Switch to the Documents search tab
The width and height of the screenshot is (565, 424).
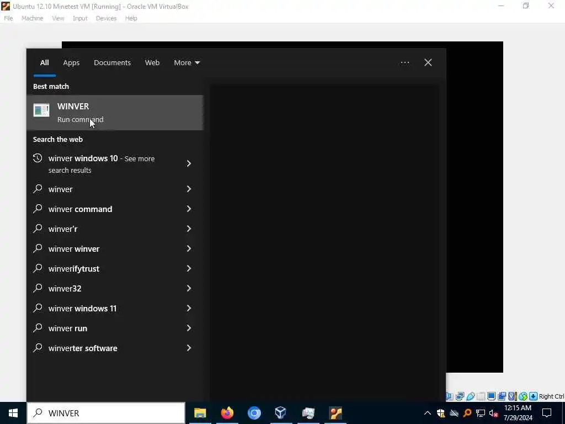click(112, 63)
